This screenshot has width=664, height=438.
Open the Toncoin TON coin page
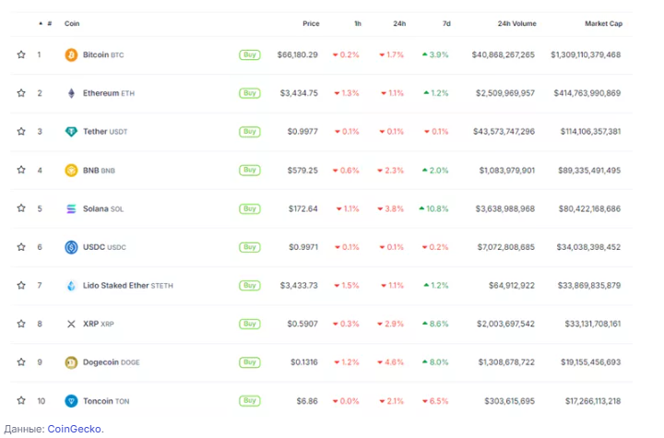tap(106, 401)
